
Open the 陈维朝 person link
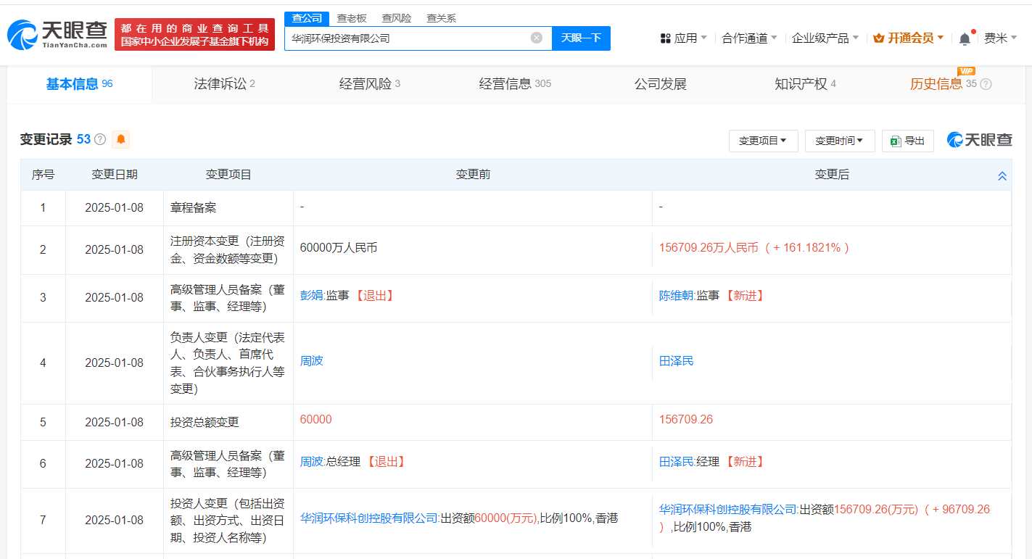coord(676,295)
